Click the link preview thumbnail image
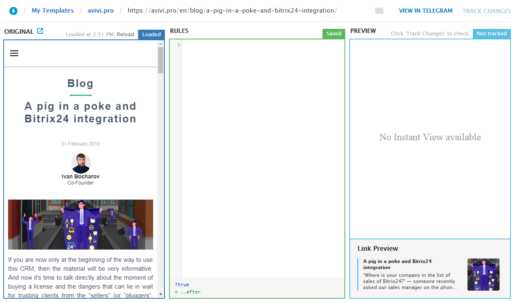 point(483,274)
